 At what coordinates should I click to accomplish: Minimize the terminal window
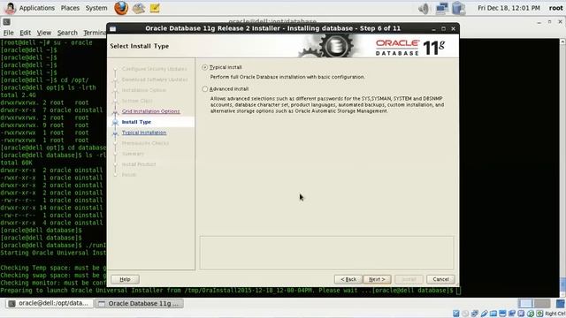tap(539, 22)
